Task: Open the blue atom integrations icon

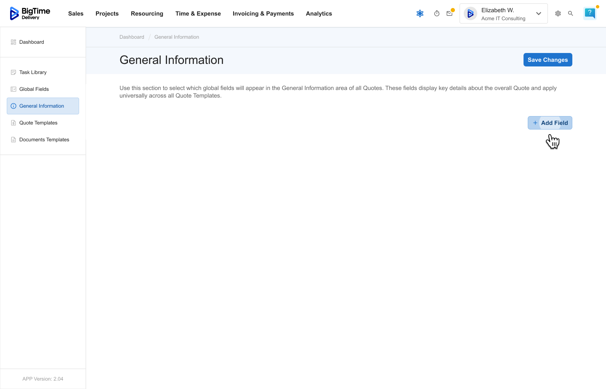Action: click(420, 13)
